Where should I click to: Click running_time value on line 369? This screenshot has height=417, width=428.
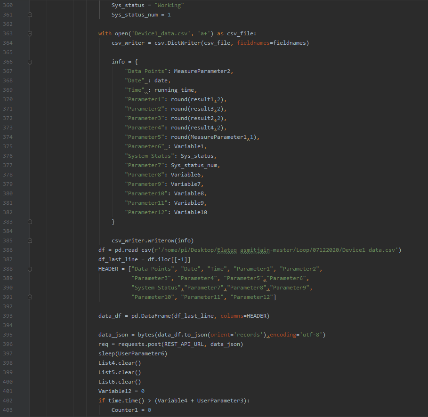[174, 90]
